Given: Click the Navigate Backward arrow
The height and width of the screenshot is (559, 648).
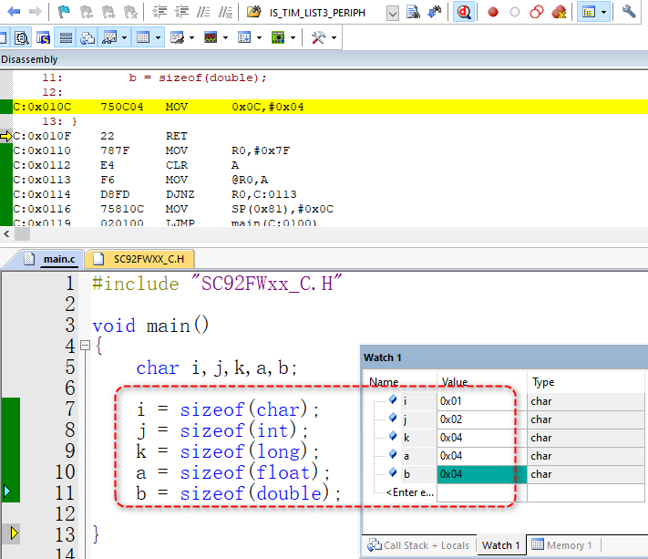Looking at the screenshot, I should click(13, 12).
